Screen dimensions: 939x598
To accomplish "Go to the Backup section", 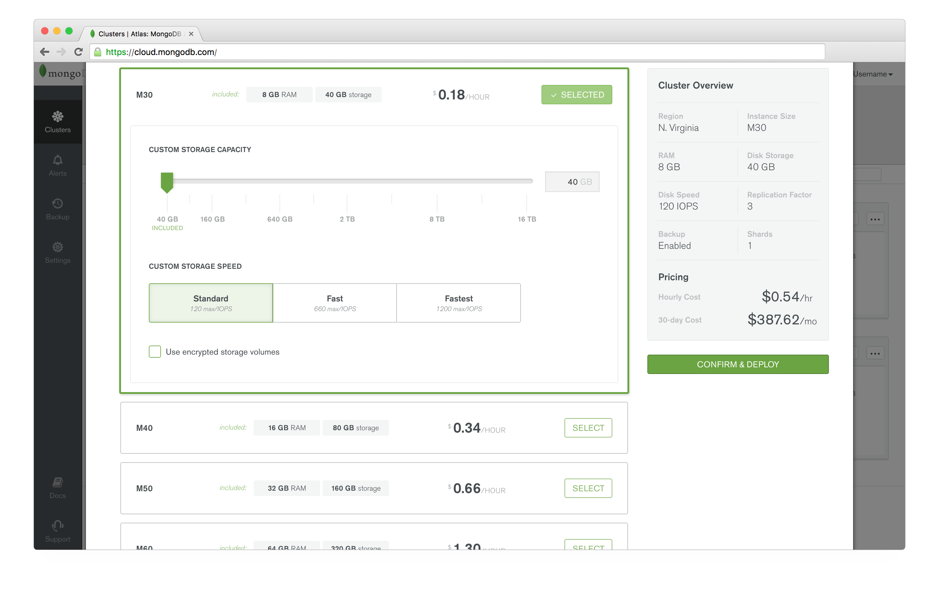I will point(57,209).
